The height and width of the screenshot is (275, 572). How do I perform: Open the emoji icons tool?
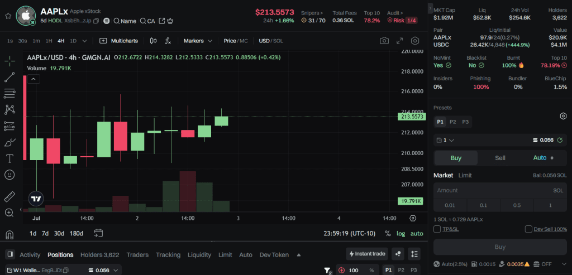pos(9,175)
